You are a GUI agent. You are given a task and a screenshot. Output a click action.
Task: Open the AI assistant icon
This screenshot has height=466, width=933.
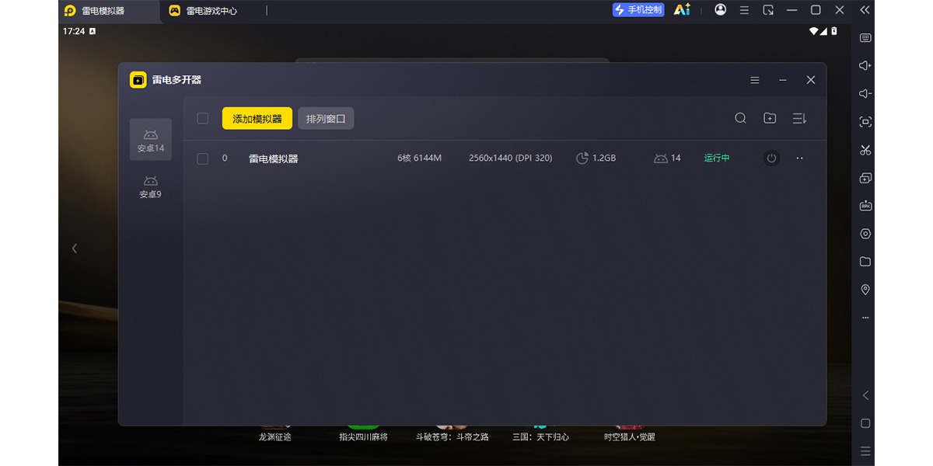pos(682,10)
